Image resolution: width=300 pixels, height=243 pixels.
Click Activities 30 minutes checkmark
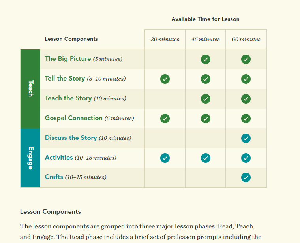click(165, 158)
